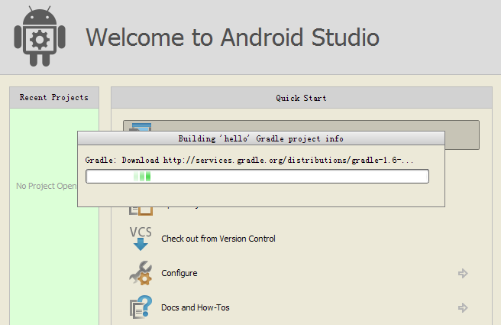Click the Docs and How-Tos question icon
The width and height of the screenshot is (501, 325).
pos(141,307)
